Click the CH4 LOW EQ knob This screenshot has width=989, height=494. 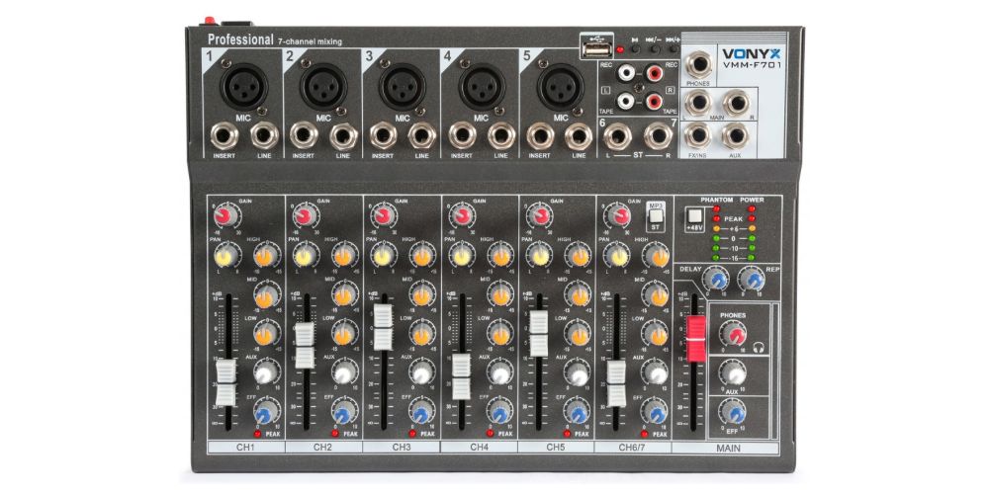click(499, 333)
